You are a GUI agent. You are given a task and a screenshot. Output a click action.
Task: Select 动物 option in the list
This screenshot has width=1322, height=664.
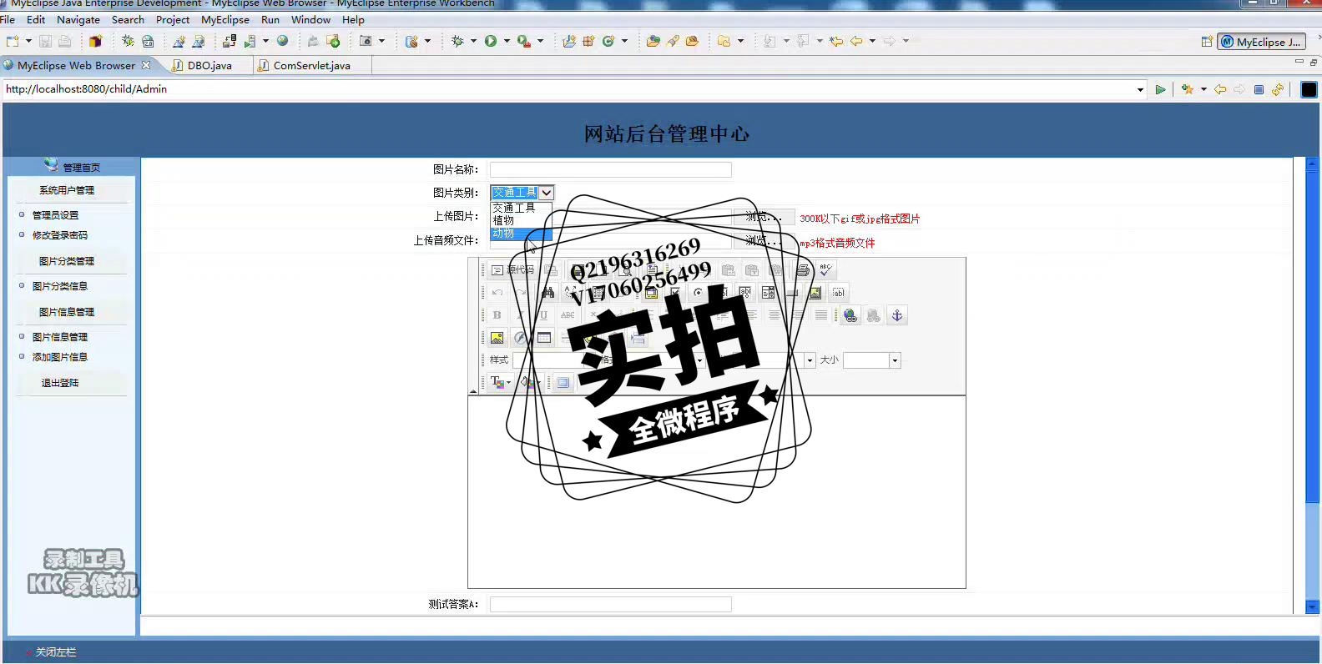coord(521,234)
